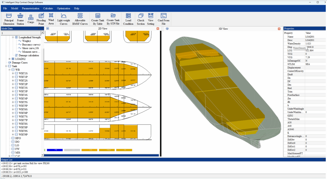Click the blue FW legend swatch
Image resolution: width=327 pixels, height=179 pixels.
click(55, 150)
